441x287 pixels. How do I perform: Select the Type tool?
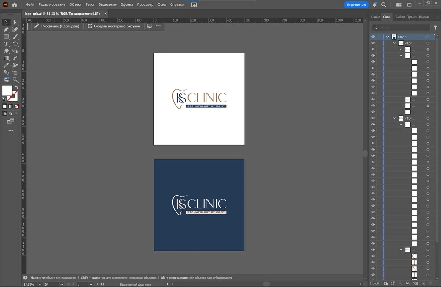coord(6,44)
